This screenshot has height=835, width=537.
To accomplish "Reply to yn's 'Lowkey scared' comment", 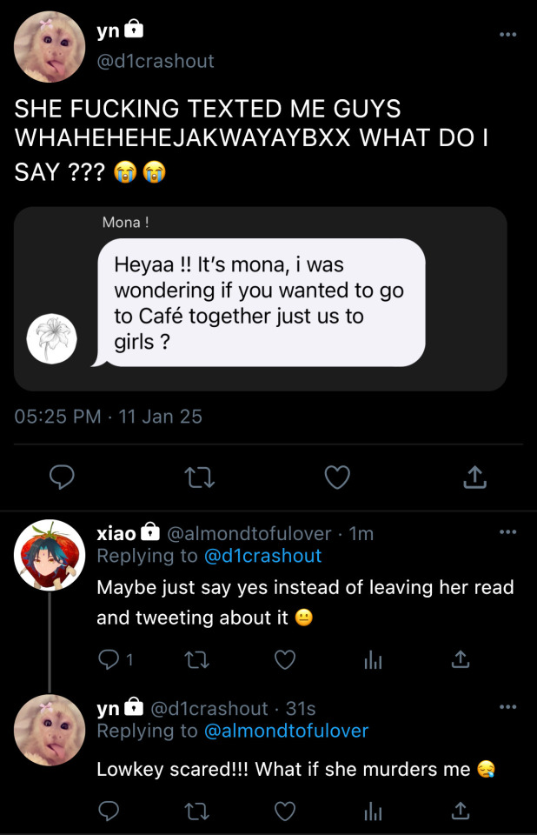I will [109, 812].
